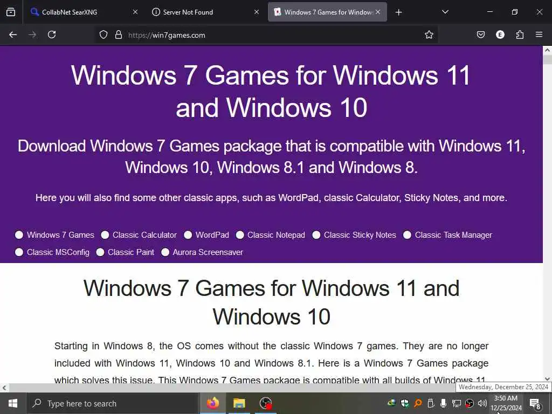
Task: Open the tracking protection shield icon
Action: click(103, 35)
